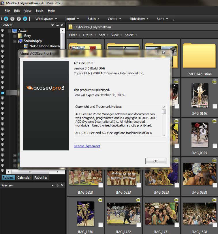Tick the checkbox on IMG_0818 thumbnail
218x234 pixels.
[101, 185]
